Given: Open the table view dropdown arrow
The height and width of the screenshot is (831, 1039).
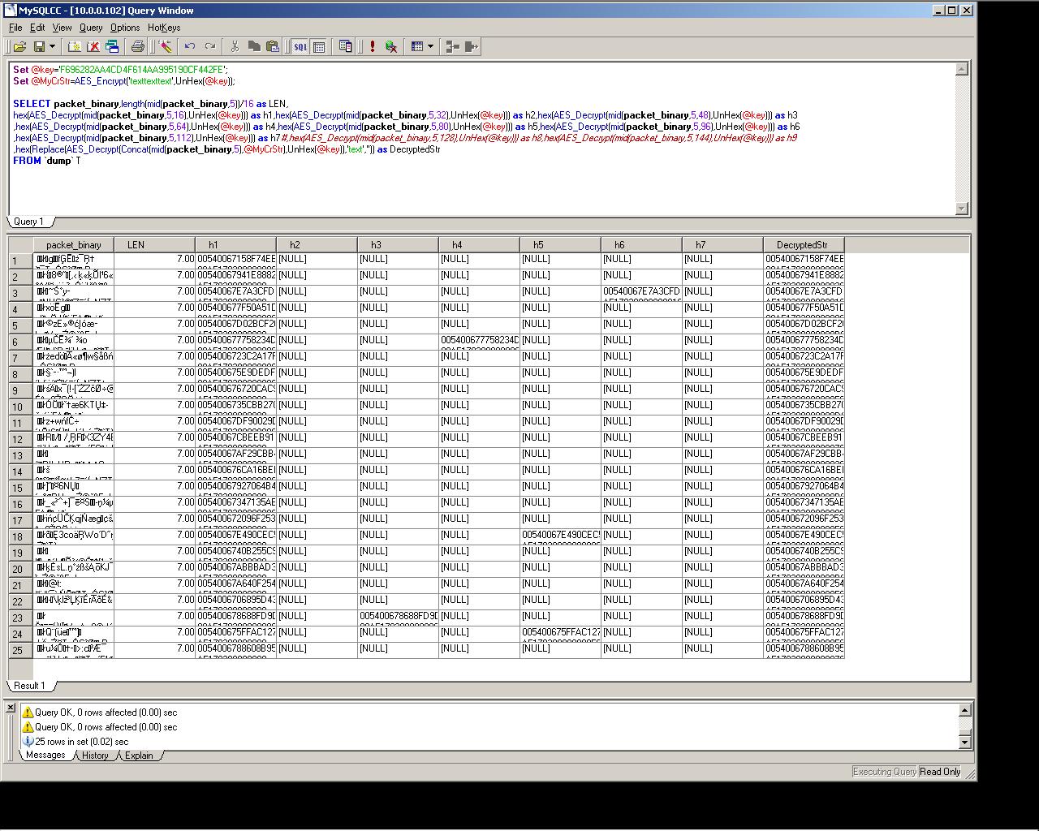Looking at the screenshot, I should click(x=430, y=47).
